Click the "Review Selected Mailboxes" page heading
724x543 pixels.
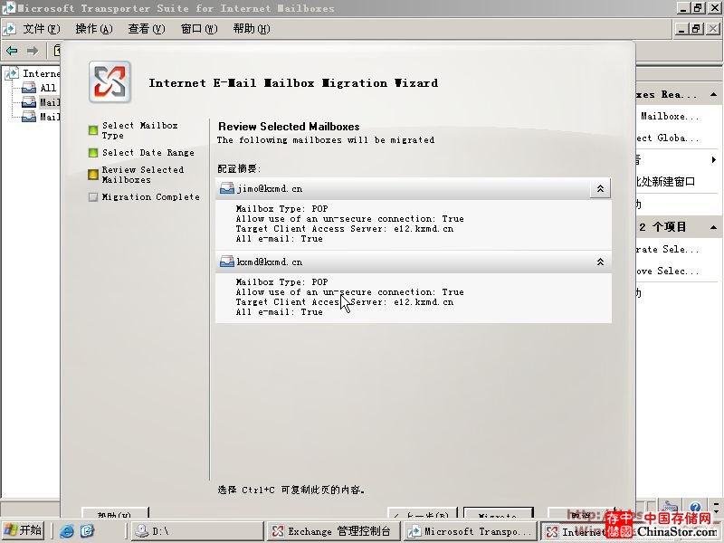[289, 127]
